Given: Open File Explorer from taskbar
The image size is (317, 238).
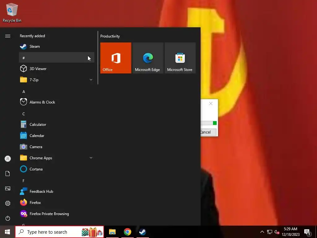Looking at the screenshot, I should point(112,232).
